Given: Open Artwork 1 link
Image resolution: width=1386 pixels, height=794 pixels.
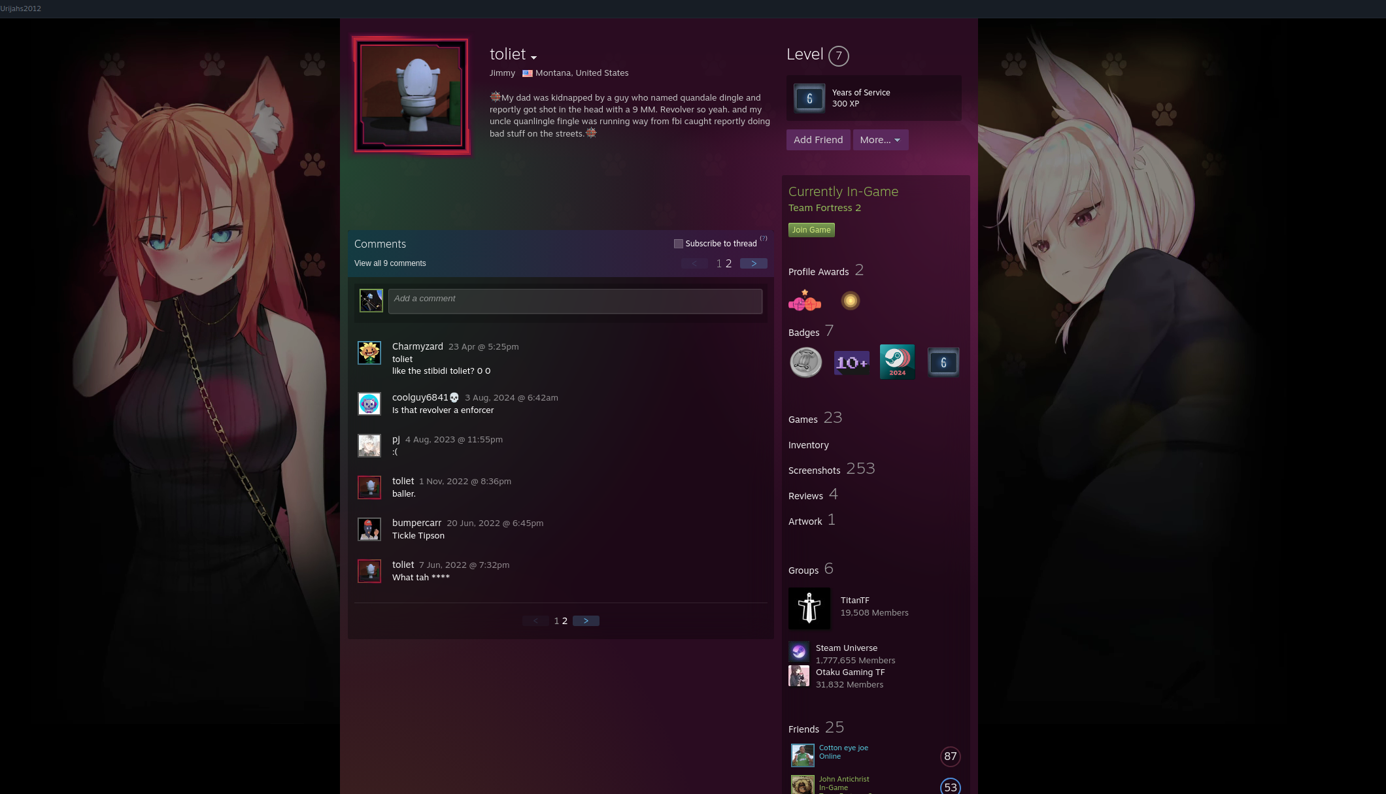Looking at the screenshot, I should pos(811,520).
